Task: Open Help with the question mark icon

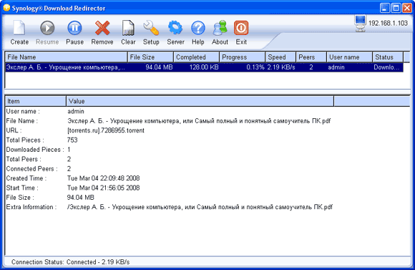Action: coord(198,28)
